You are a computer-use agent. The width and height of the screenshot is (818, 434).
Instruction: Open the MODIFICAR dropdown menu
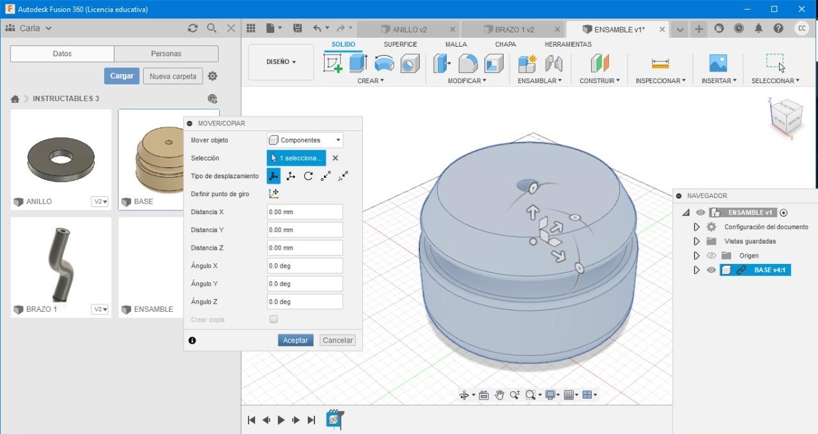point(467,81)
